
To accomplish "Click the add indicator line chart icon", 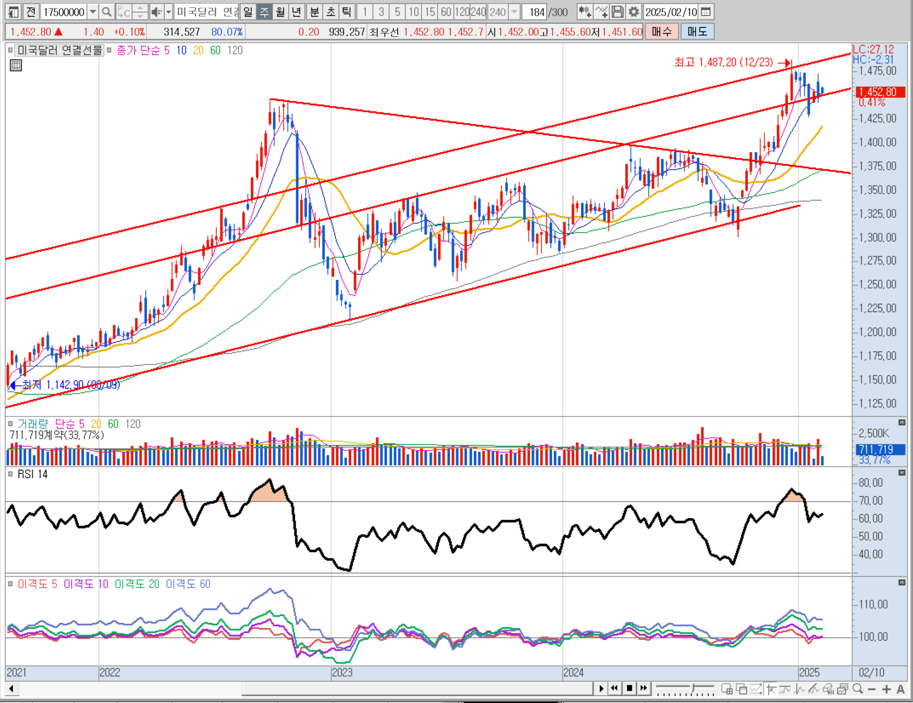I will 601,12.
